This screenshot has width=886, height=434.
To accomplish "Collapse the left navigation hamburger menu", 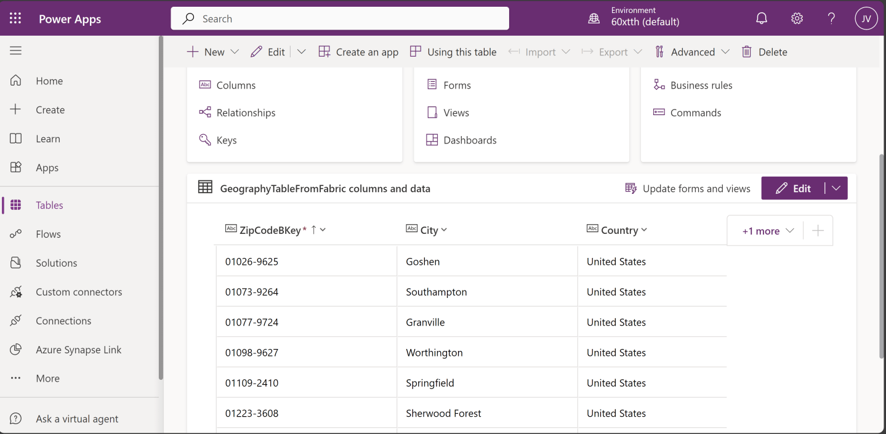I will (15, 51).
